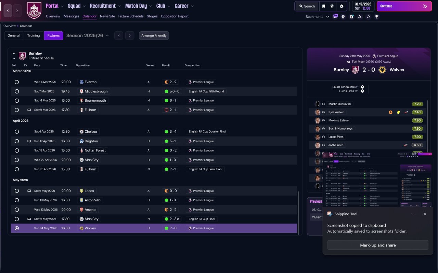This screenshot has height=273, width=438.
Task: Expand the Career menu chevron
Action: (192, 6)
